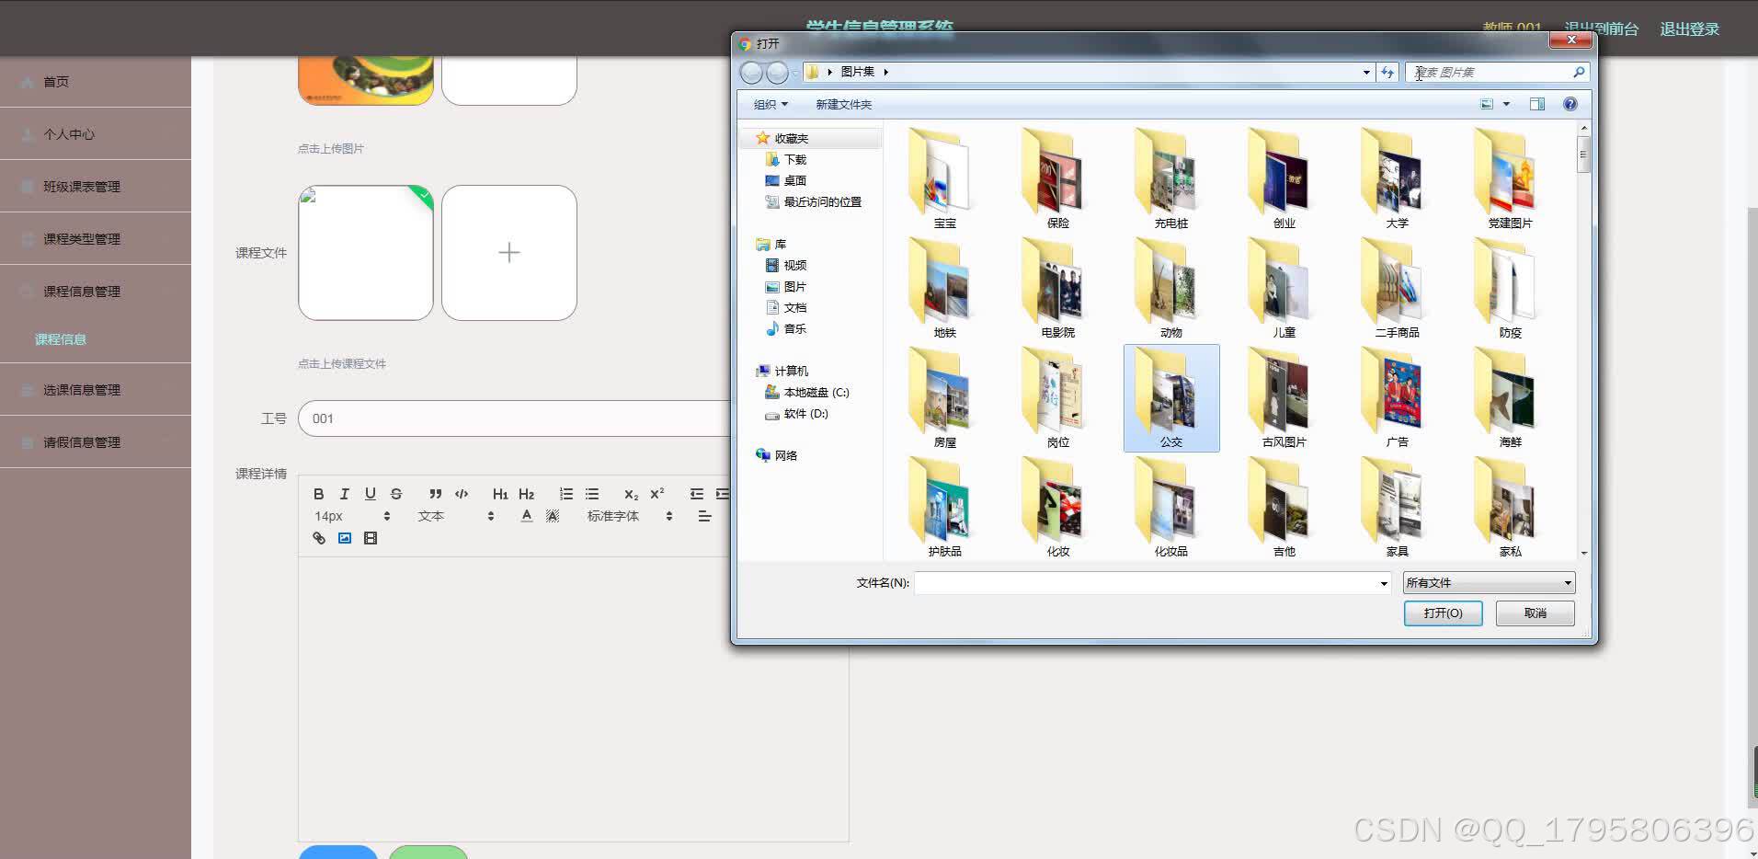
Task: Click the 退出登录 link
Action: [x=1689, y=29]
